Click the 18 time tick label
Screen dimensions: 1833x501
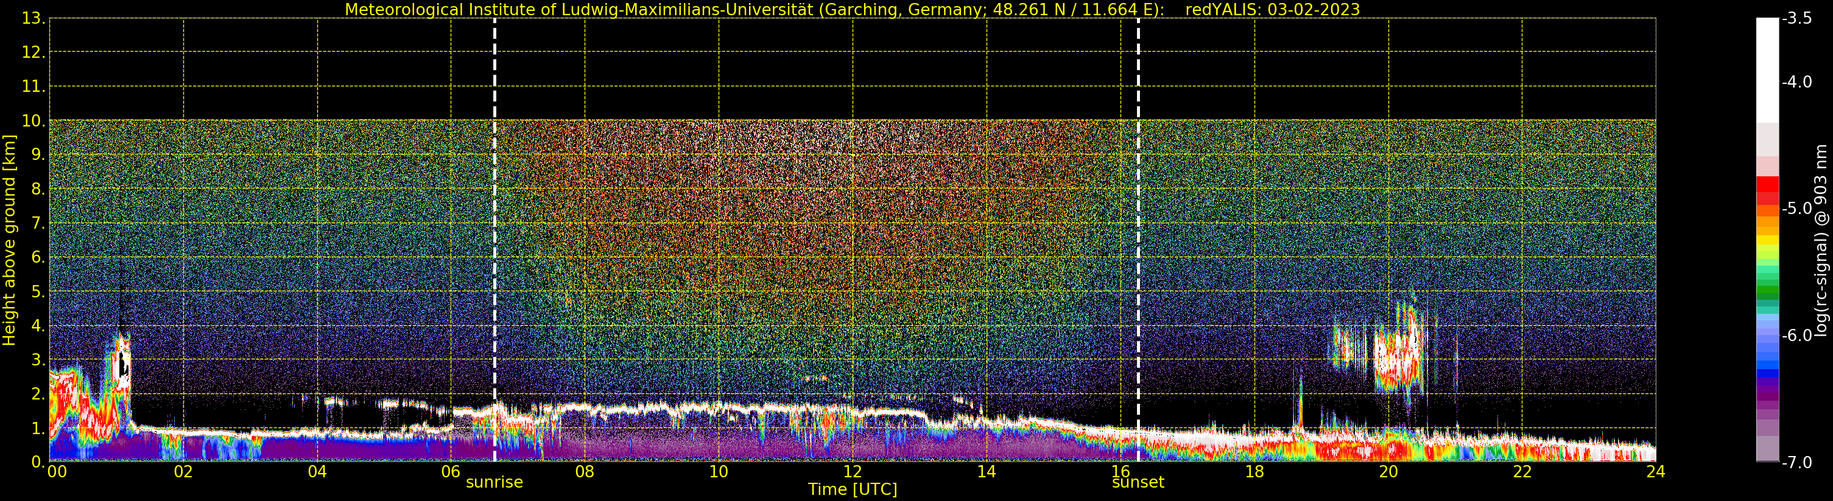pyautogui.click(x=1254, y=472)
